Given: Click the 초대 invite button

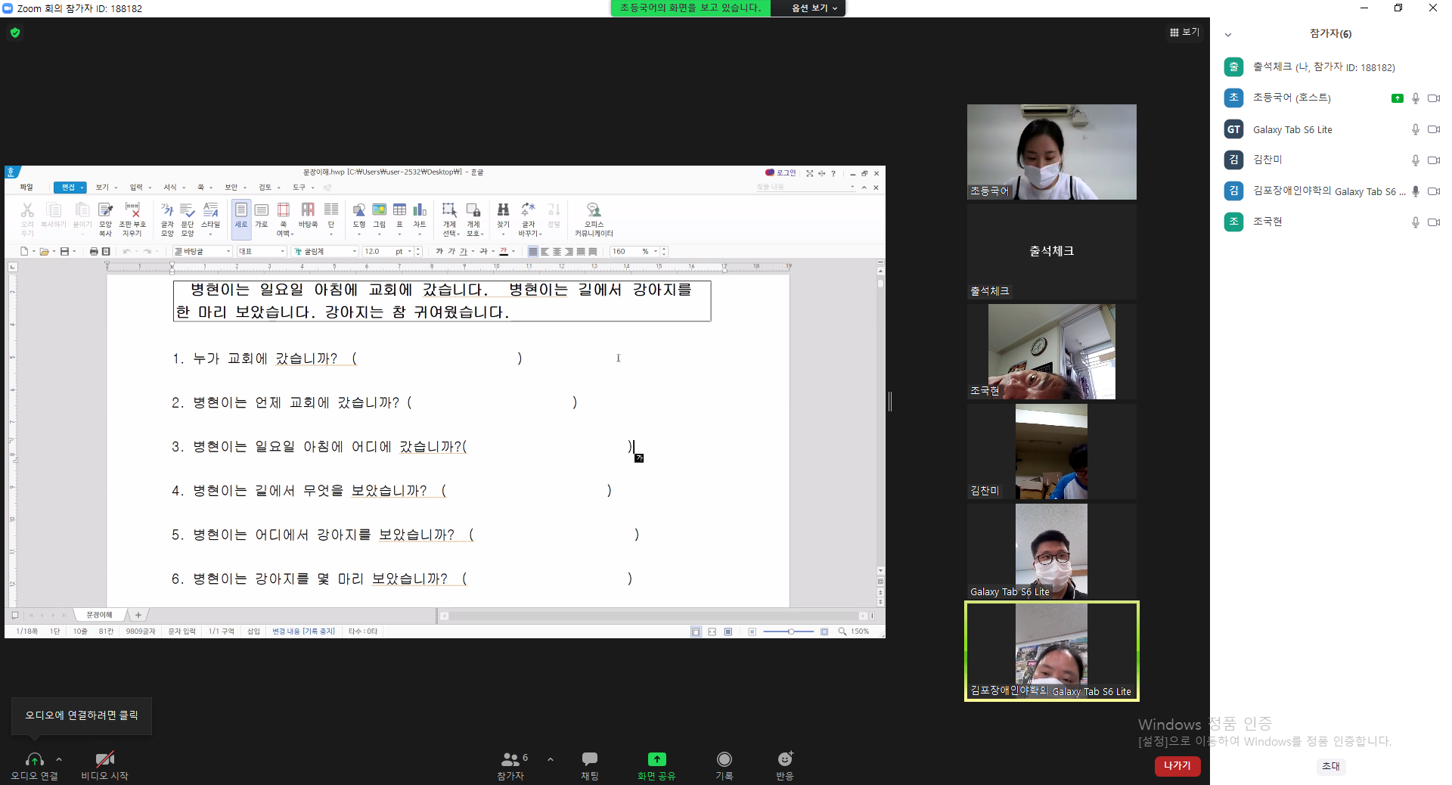Looking at the screenshot, I should pos(1330,766).
